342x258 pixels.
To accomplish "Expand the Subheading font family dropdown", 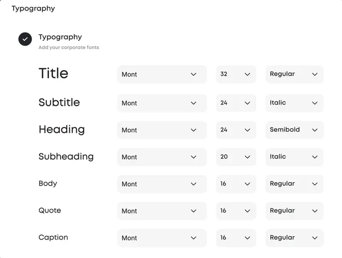I will coord(162,157).
